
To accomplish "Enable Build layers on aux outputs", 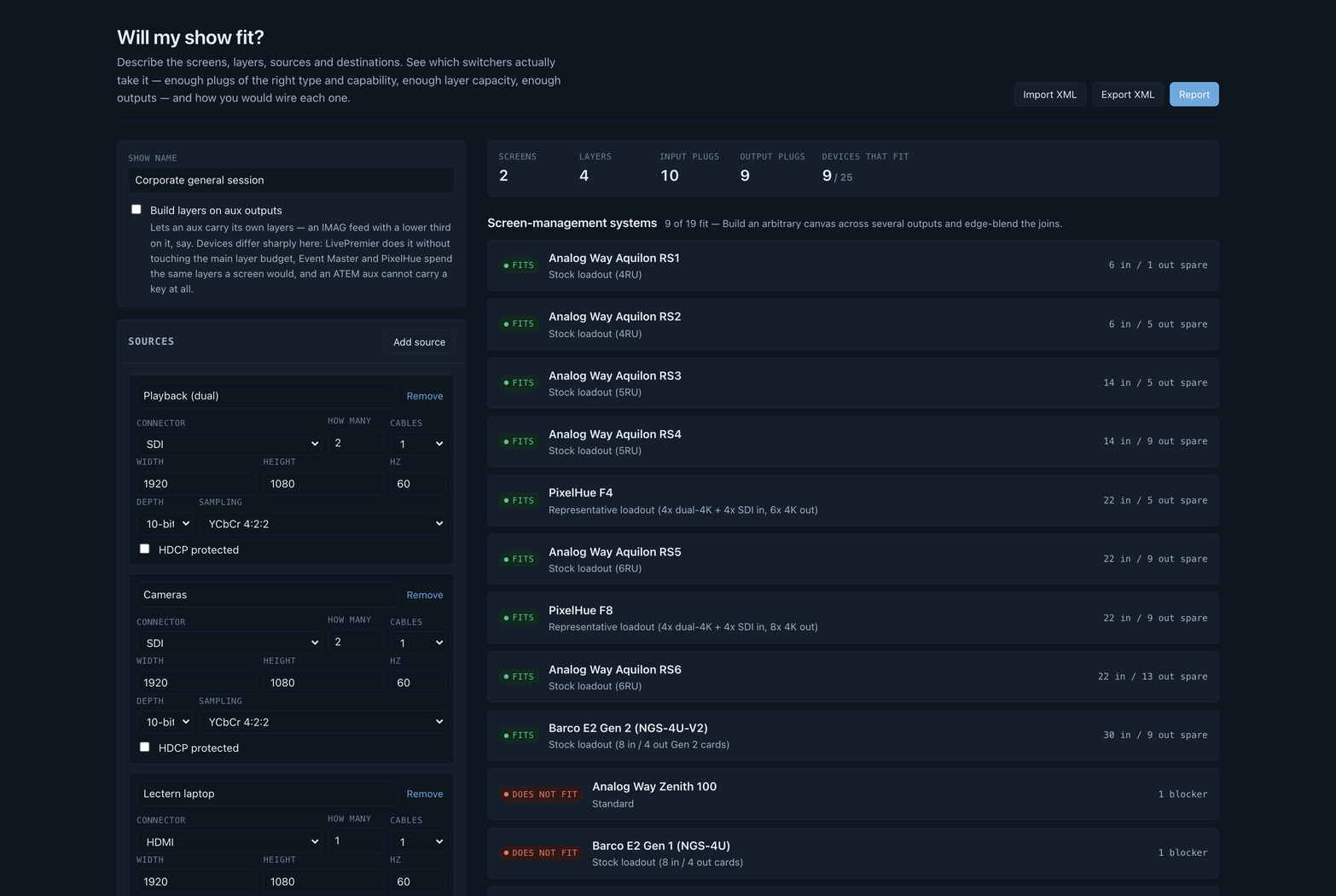I will [x=137, y=210].
